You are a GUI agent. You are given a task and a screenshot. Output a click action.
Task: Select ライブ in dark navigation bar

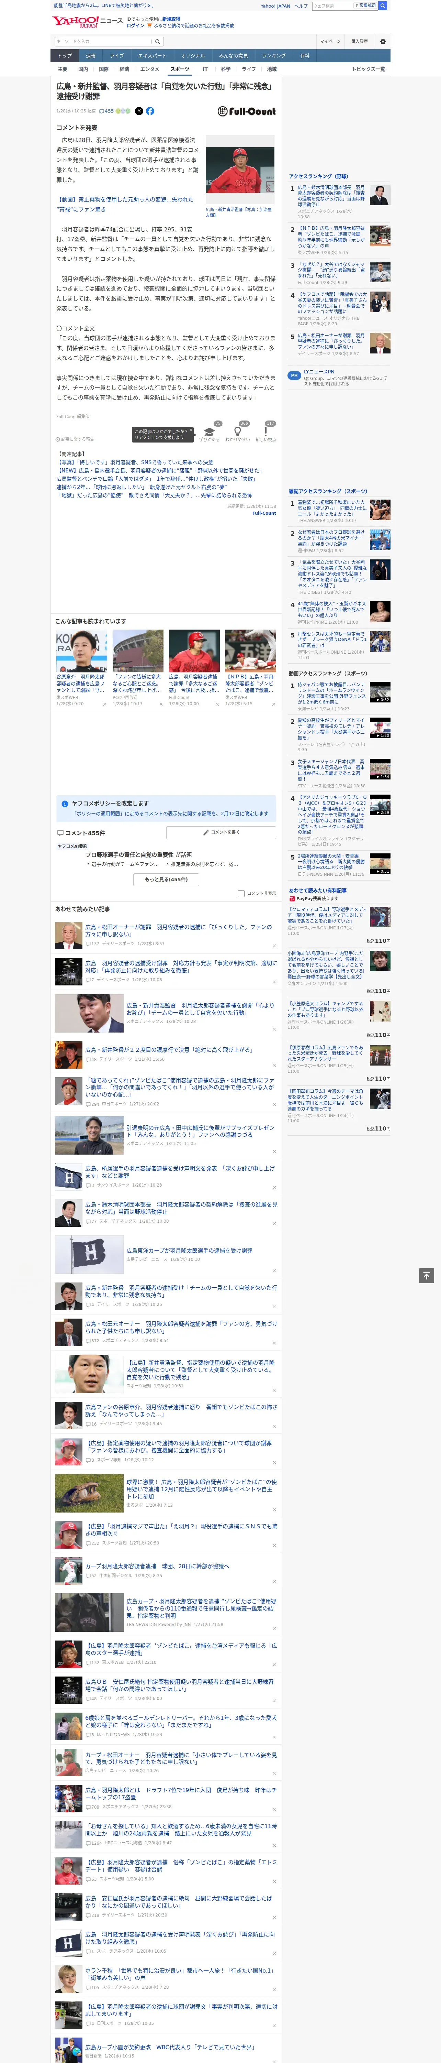pyautogui.click(x=117, y=56)
